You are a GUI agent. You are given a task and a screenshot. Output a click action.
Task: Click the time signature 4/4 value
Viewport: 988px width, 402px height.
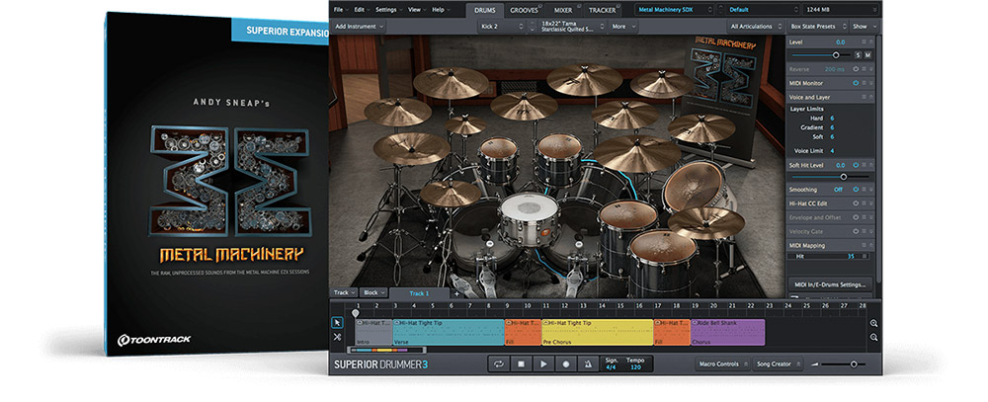point(612,367)
